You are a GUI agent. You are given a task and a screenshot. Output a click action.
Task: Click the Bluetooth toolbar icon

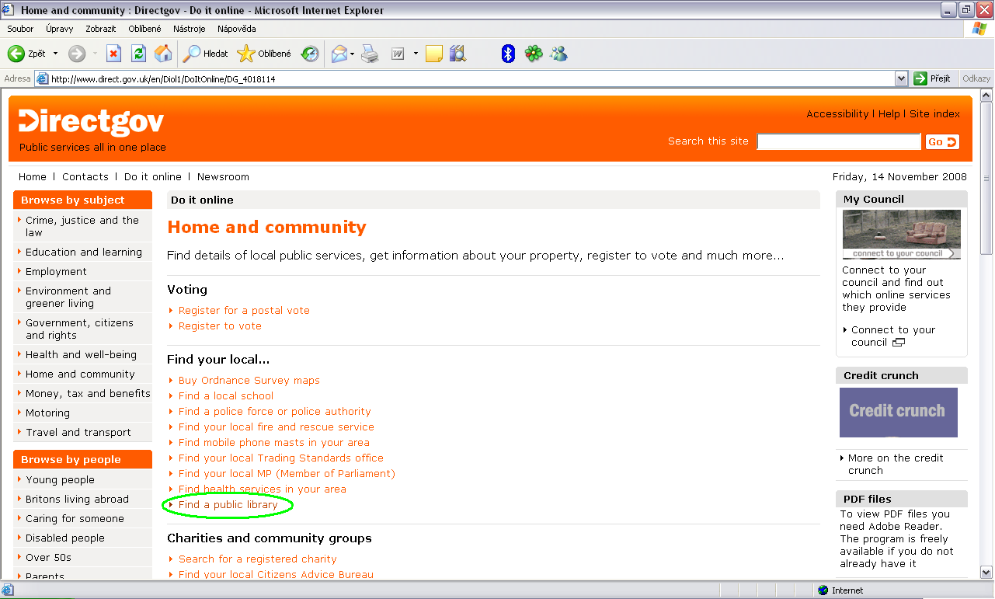(508, 54)
